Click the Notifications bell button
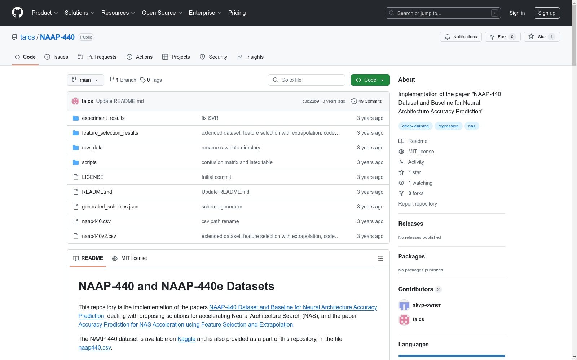The image size is (577, 360). 461,37
